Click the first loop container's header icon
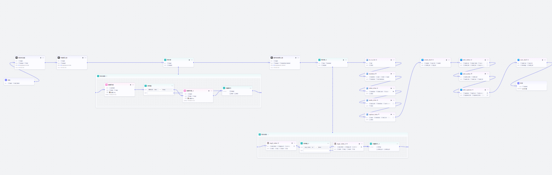 [x=98, y=76]
